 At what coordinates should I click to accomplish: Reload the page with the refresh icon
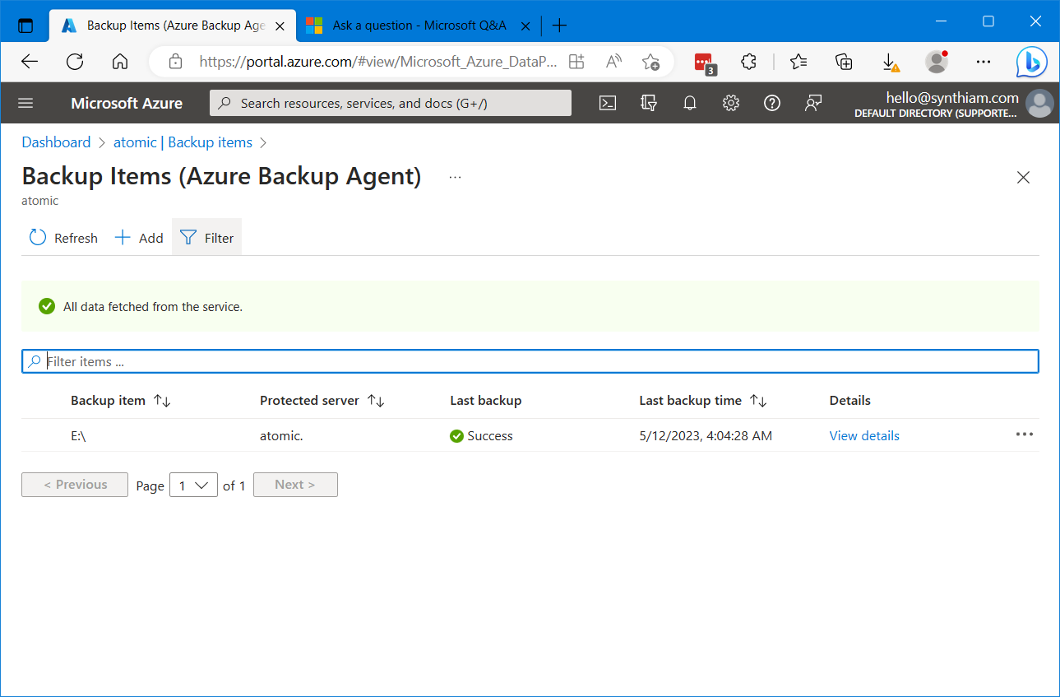(75, 62)
